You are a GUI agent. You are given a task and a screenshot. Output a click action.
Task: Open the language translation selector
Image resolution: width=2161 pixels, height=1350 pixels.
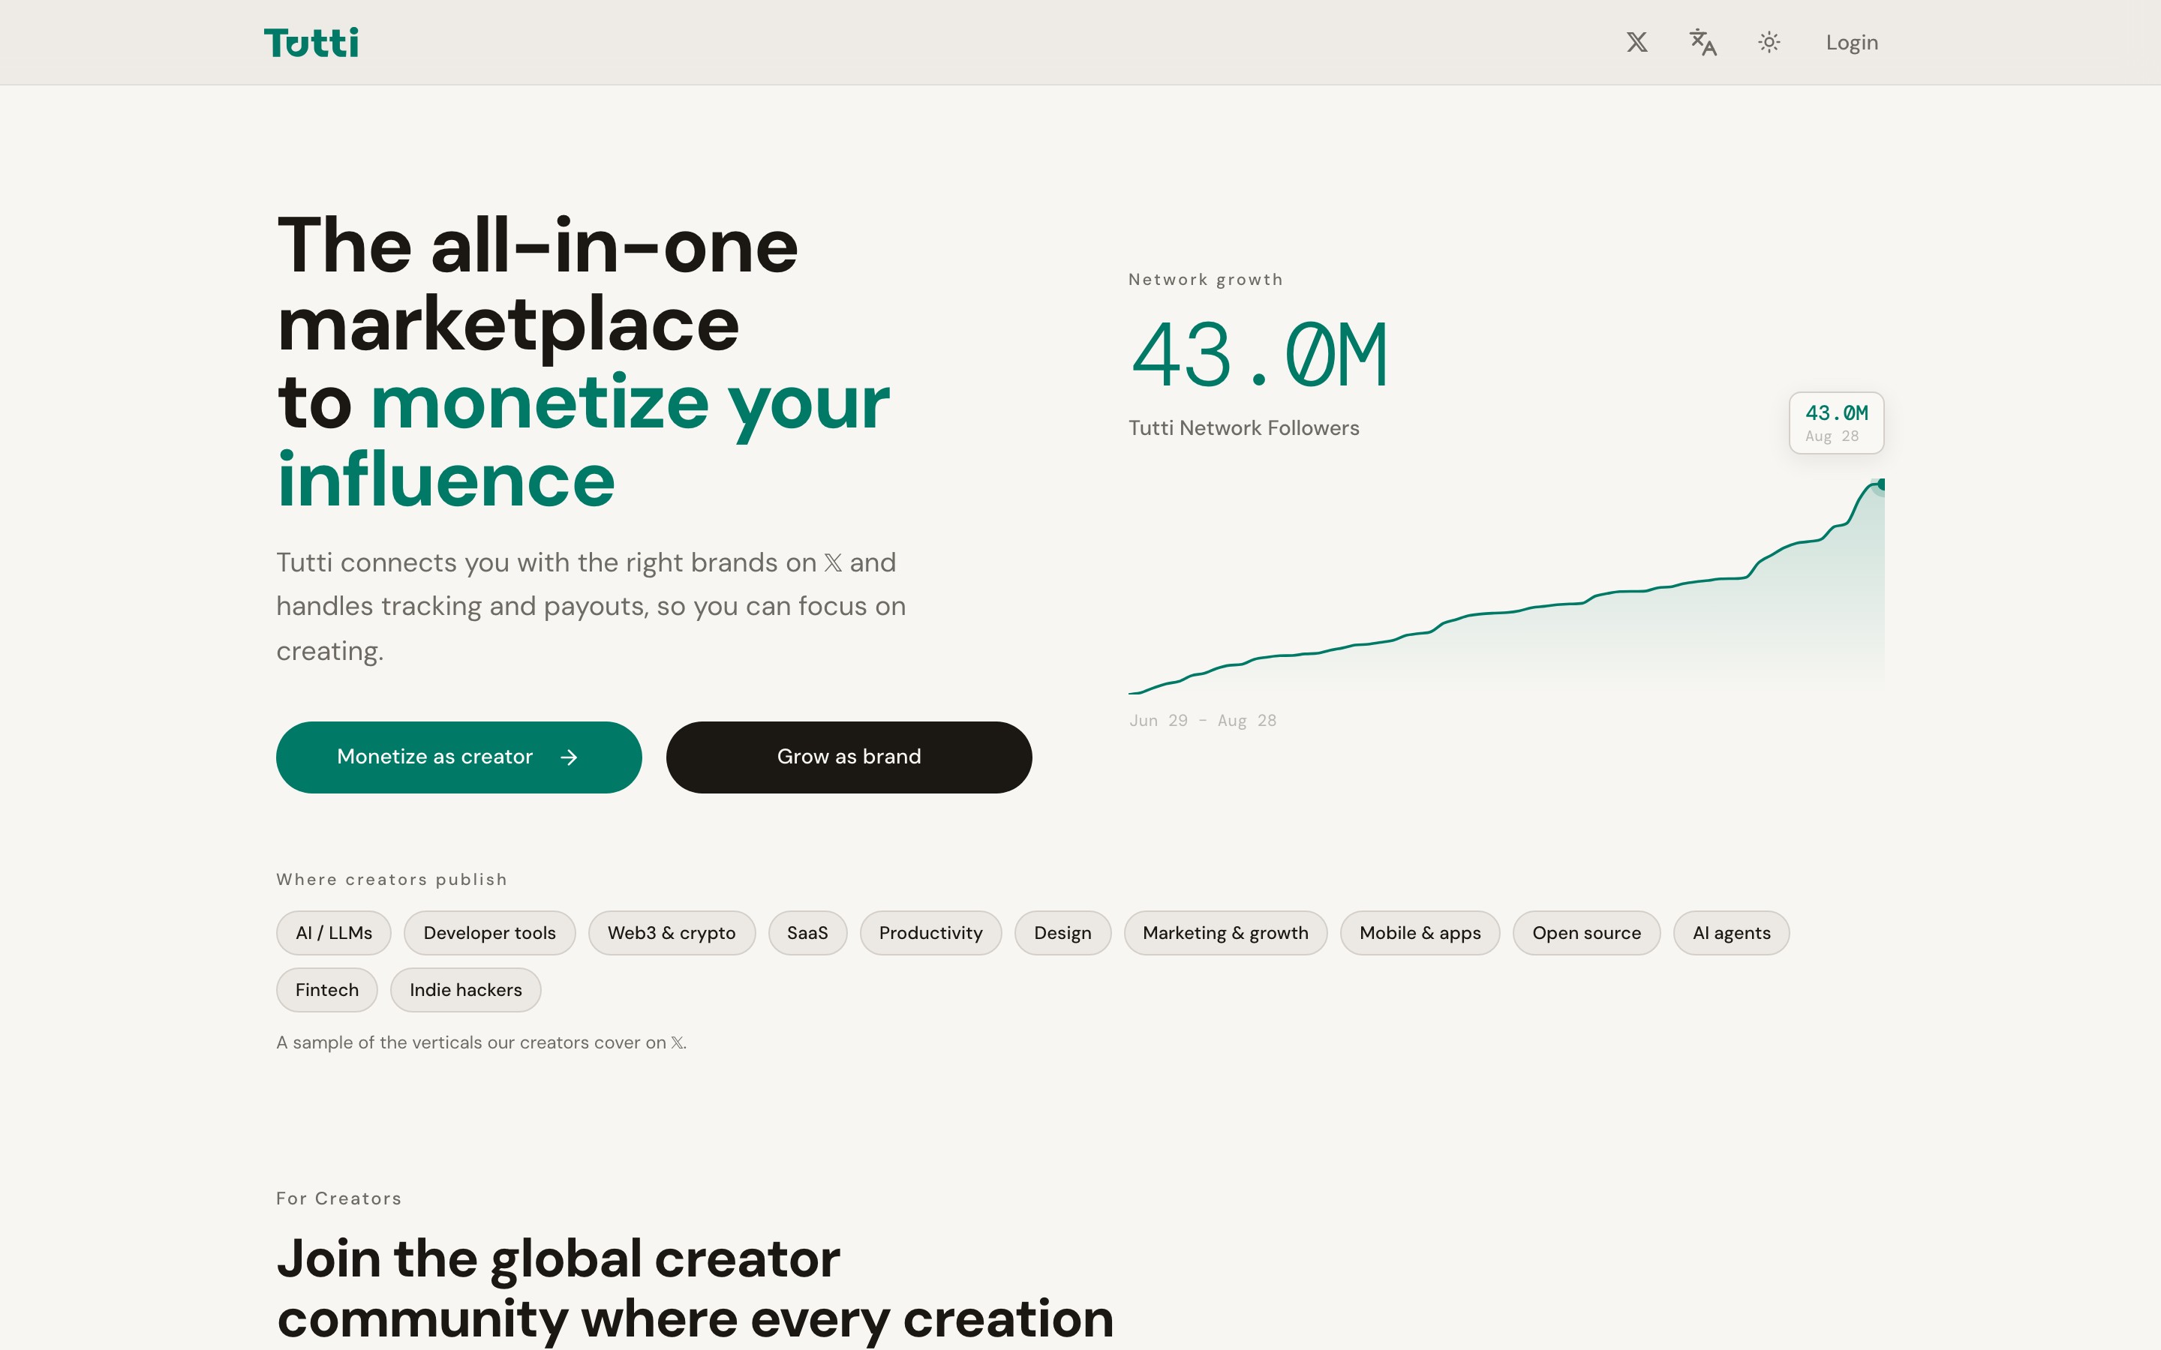tap(1703, 42)
